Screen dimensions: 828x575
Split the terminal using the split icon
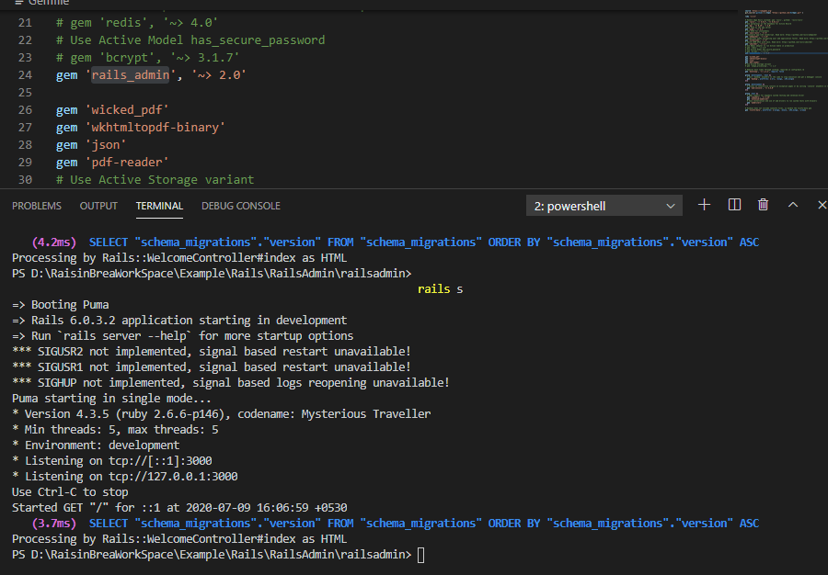pos(733,205)
